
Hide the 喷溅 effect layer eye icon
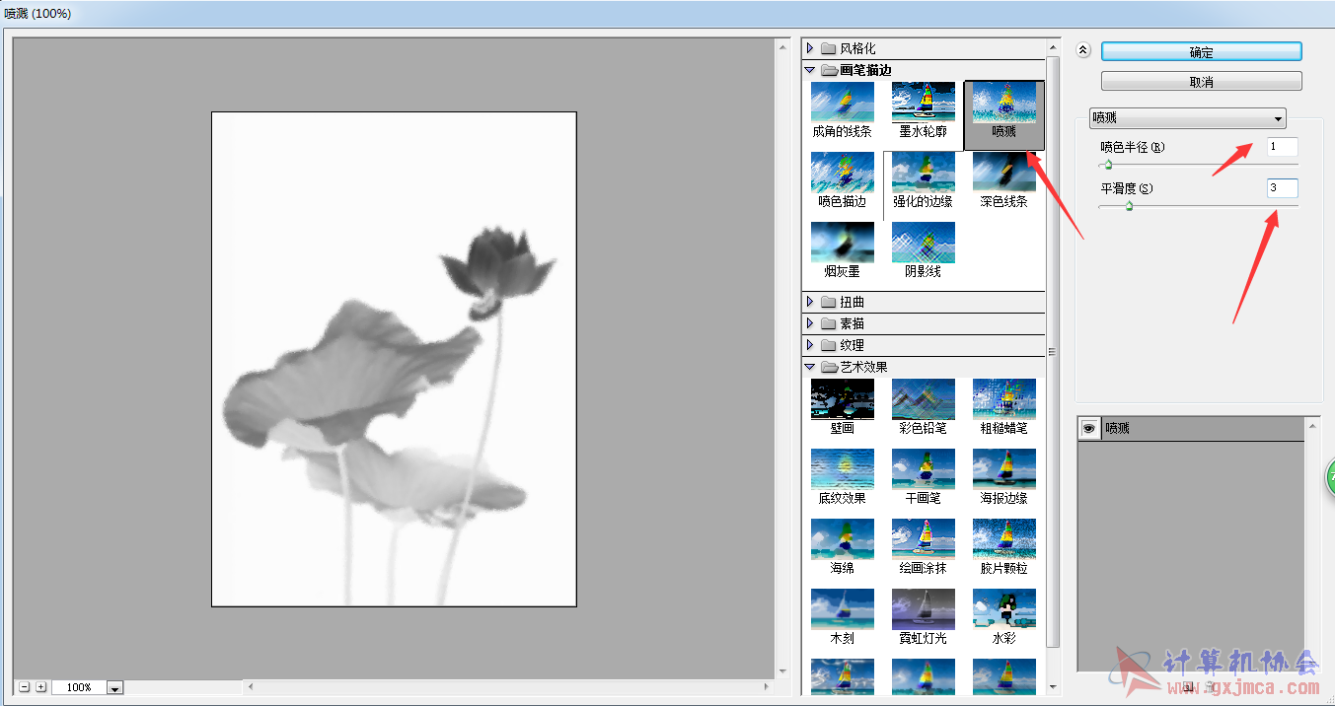click(x=1089, y=428)
